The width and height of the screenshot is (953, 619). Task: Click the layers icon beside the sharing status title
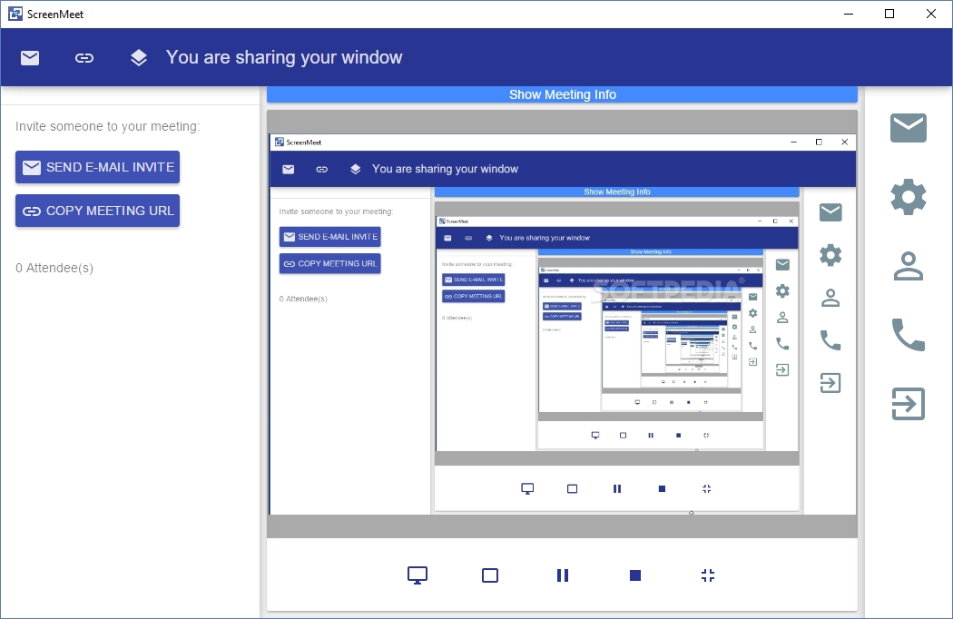(139, 58)
